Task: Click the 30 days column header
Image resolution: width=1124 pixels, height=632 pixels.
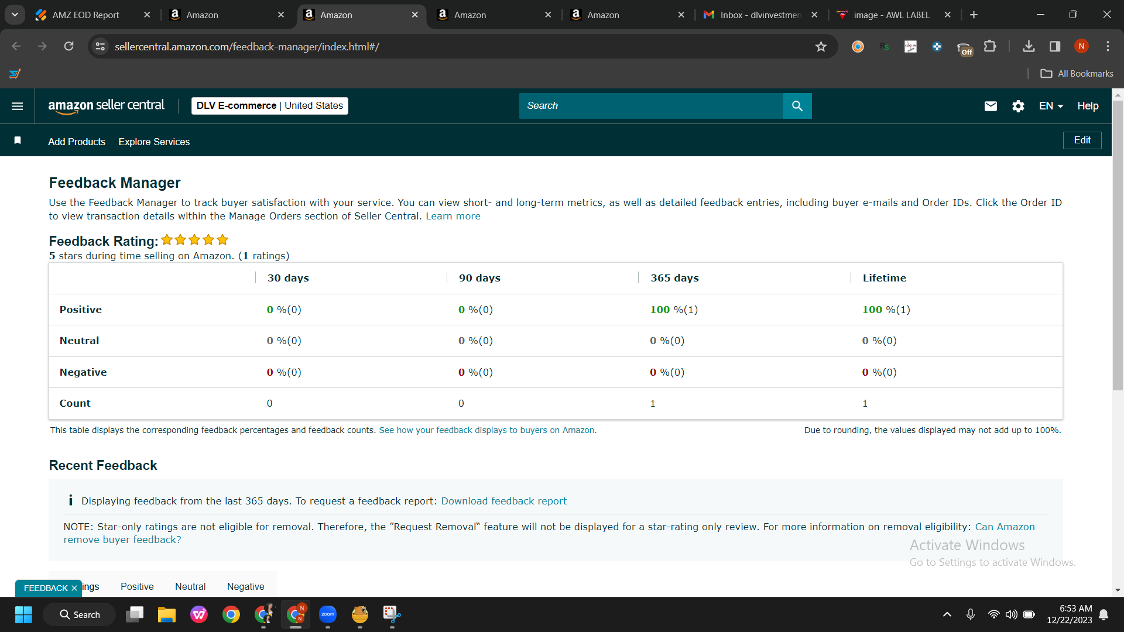Action: point(288,278)
